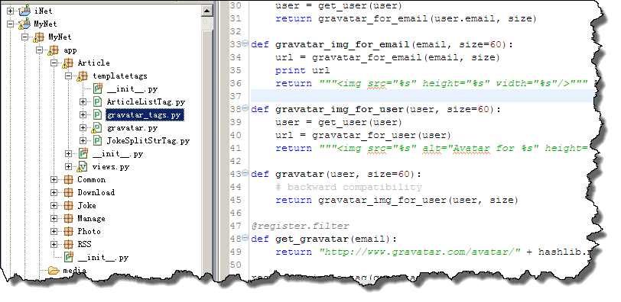This screenshot has width=621, height=302.
Task: Expand the JokeSplitStrTag.py node
Action: [x=83, y=140]
